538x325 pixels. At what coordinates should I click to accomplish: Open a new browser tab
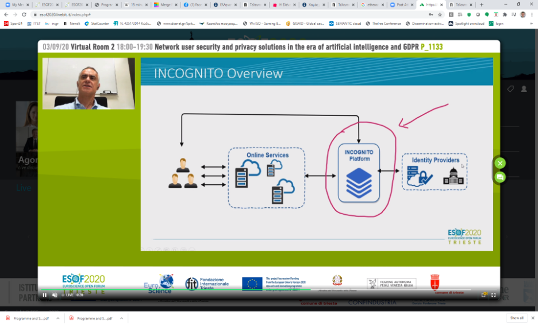coord(482,5)
